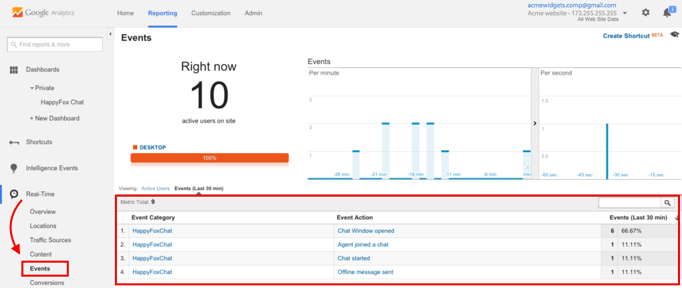
Task: Click the 10 active users count
Action: [x=209, y=95]
